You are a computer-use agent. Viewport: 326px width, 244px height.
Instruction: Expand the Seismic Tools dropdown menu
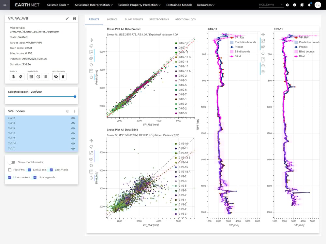pos(58,5)
